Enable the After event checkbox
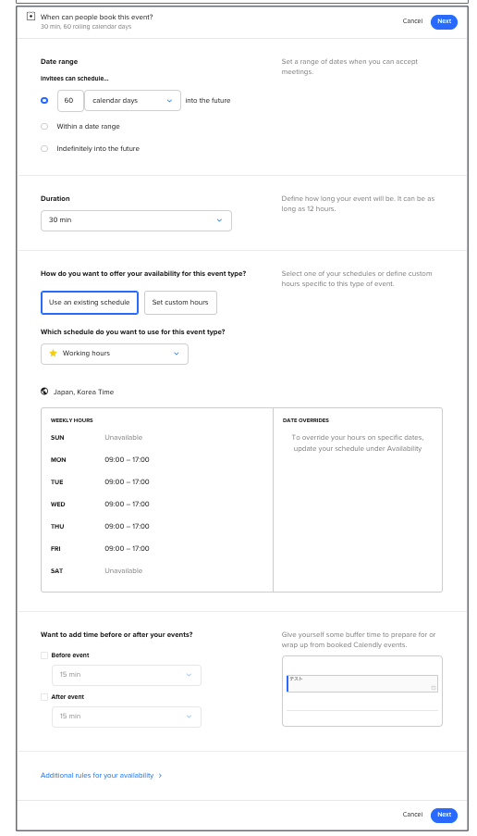477x836 pixels. tap(44, 697)
